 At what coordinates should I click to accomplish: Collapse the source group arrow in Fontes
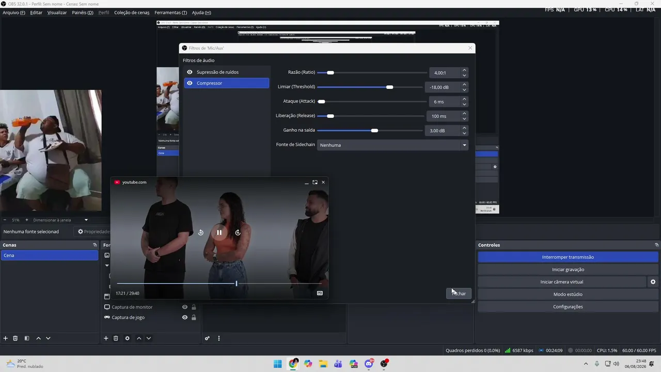[107, 266]
